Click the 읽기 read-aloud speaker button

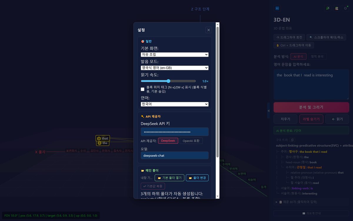coord(337,119)
